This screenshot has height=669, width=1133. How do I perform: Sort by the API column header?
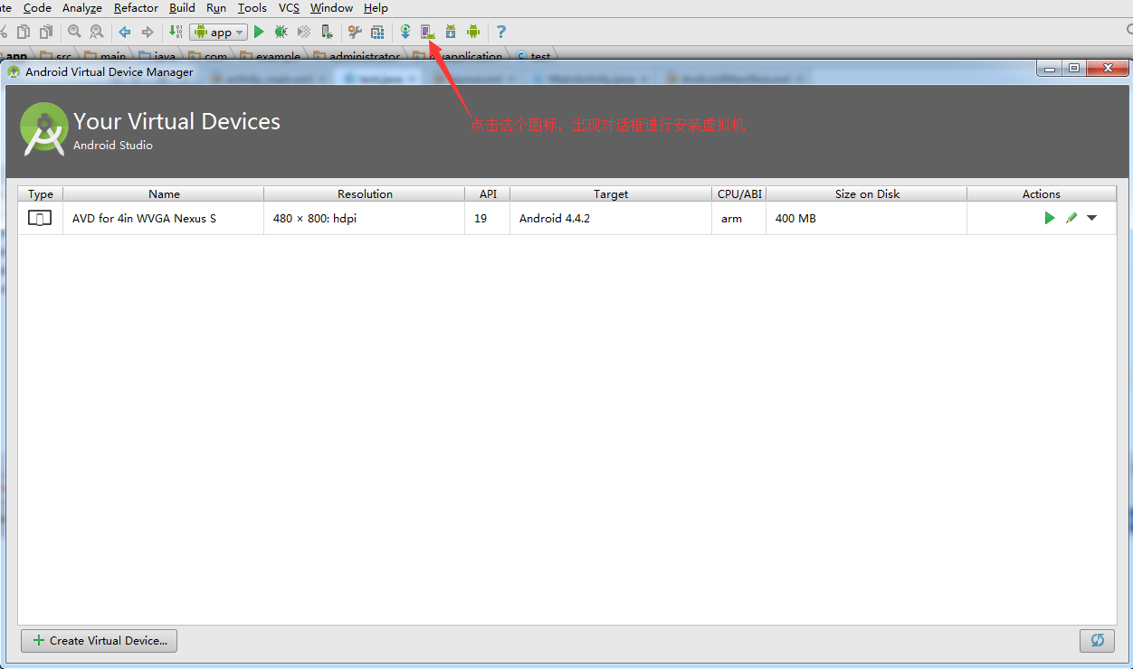(488, 193)
